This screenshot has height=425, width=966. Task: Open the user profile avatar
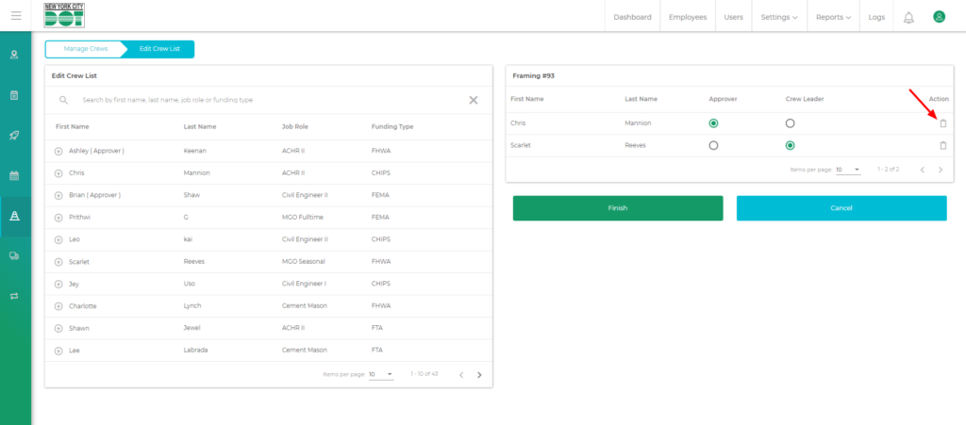click(x=939, y=17)
